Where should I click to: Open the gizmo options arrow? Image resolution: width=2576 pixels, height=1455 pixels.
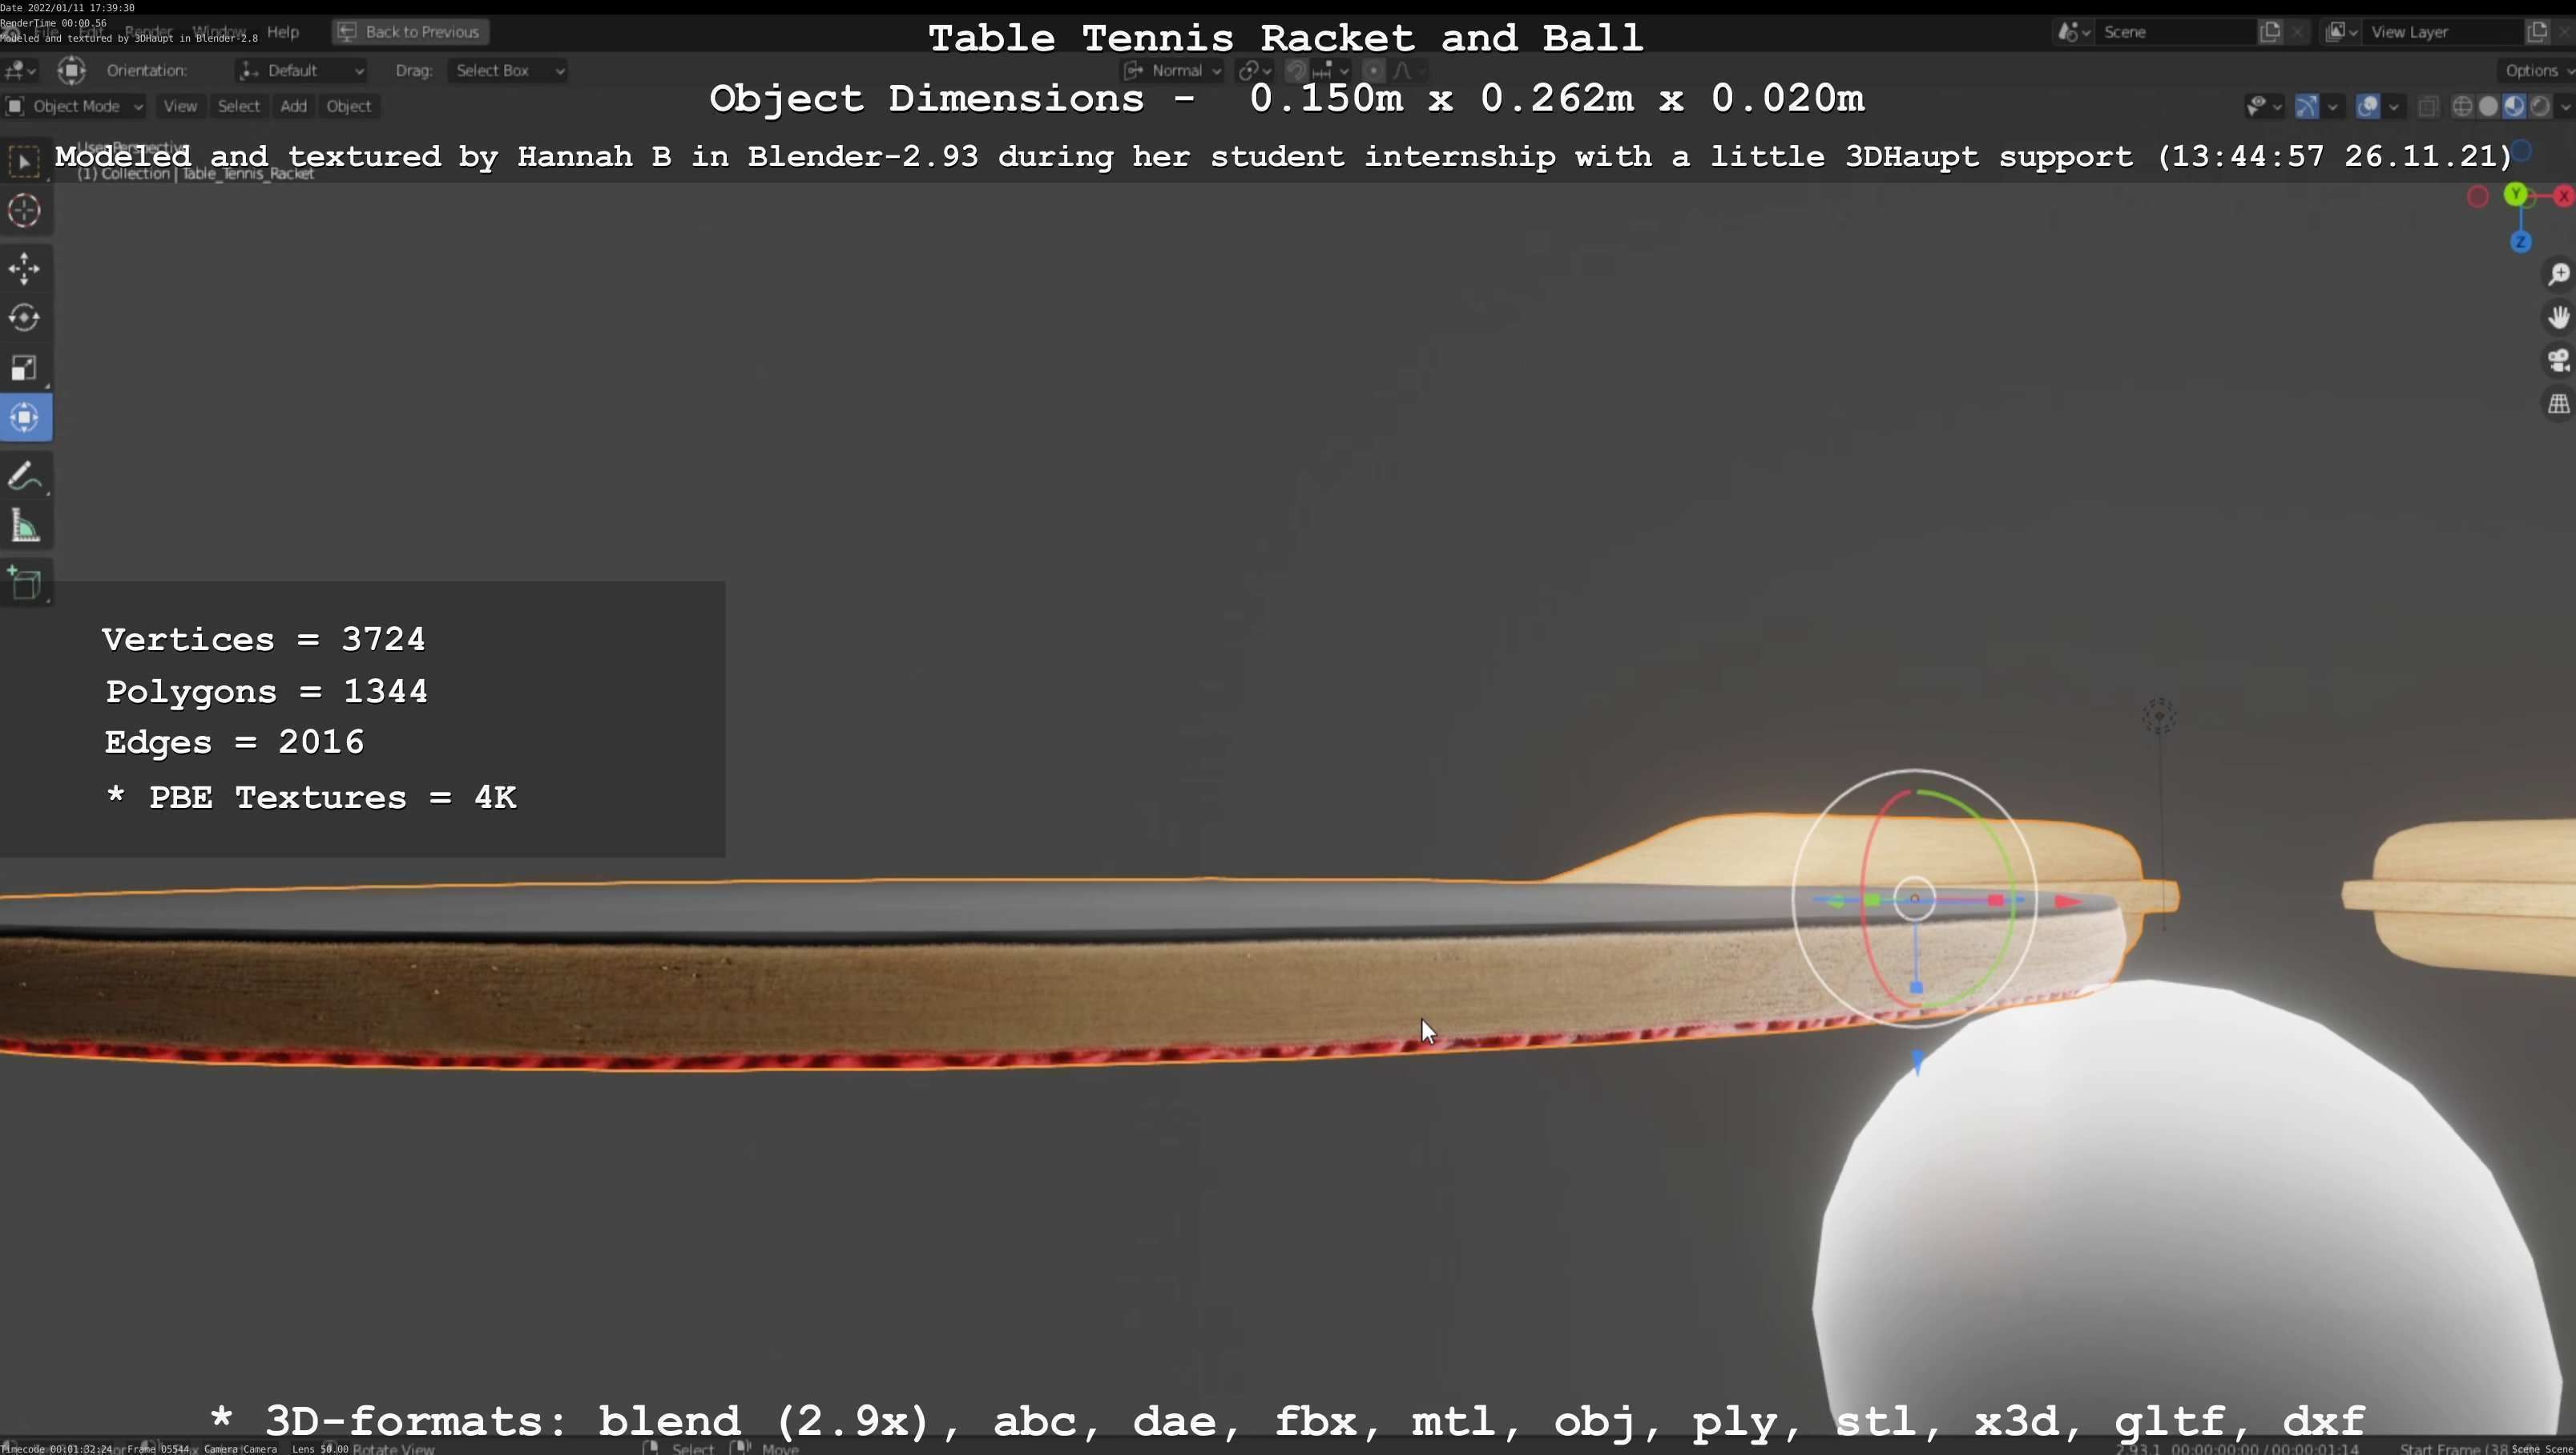(x=2332, y=106)
